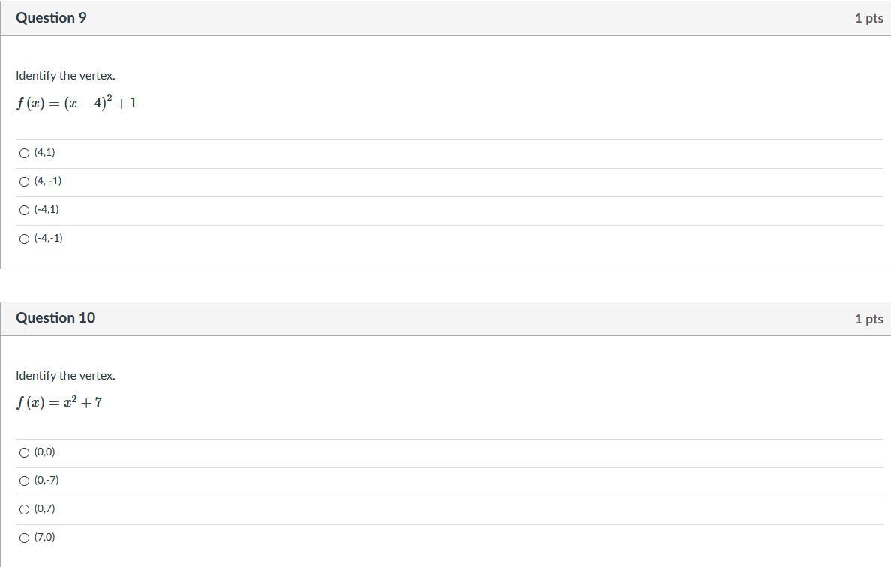The width and height of the screenshot is (891, 567).
Task: Click the formula f(x) = x² + 7
Action: (x=59, y=403)
